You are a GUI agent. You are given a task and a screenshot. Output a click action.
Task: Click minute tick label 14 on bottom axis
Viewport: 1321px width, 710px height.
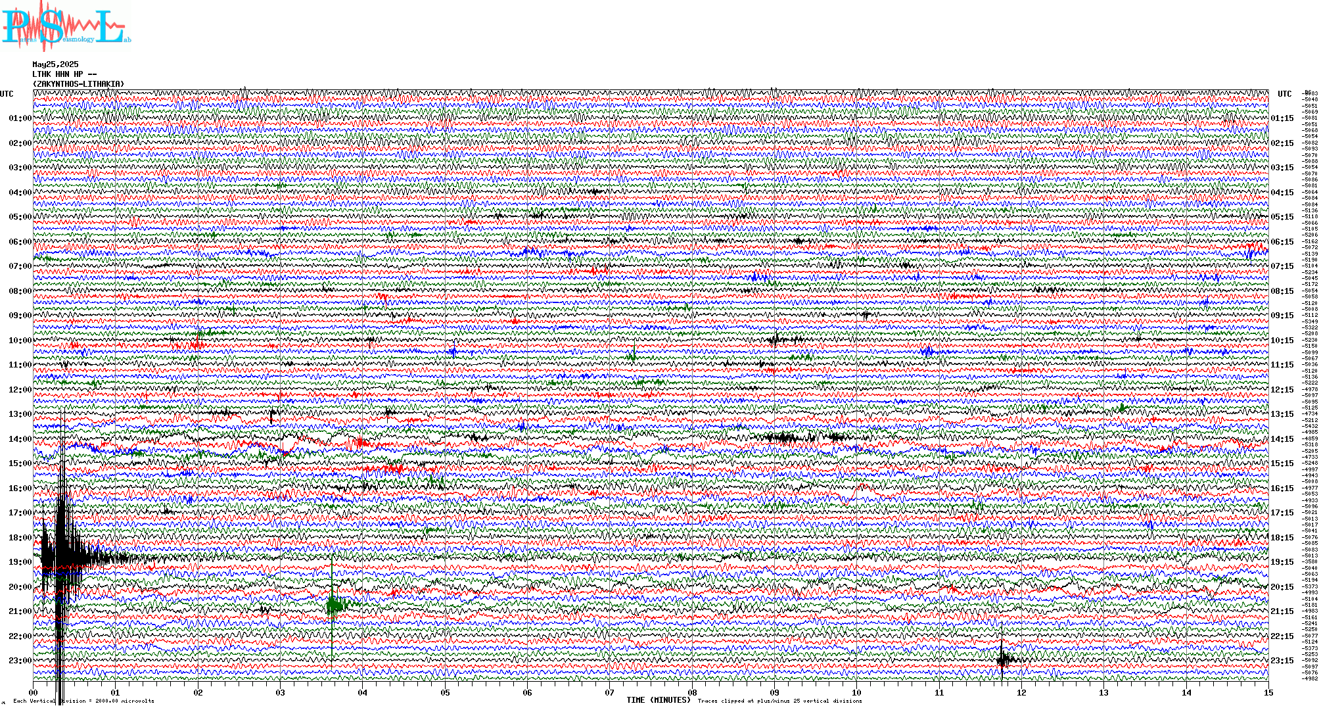(1186, 692)
